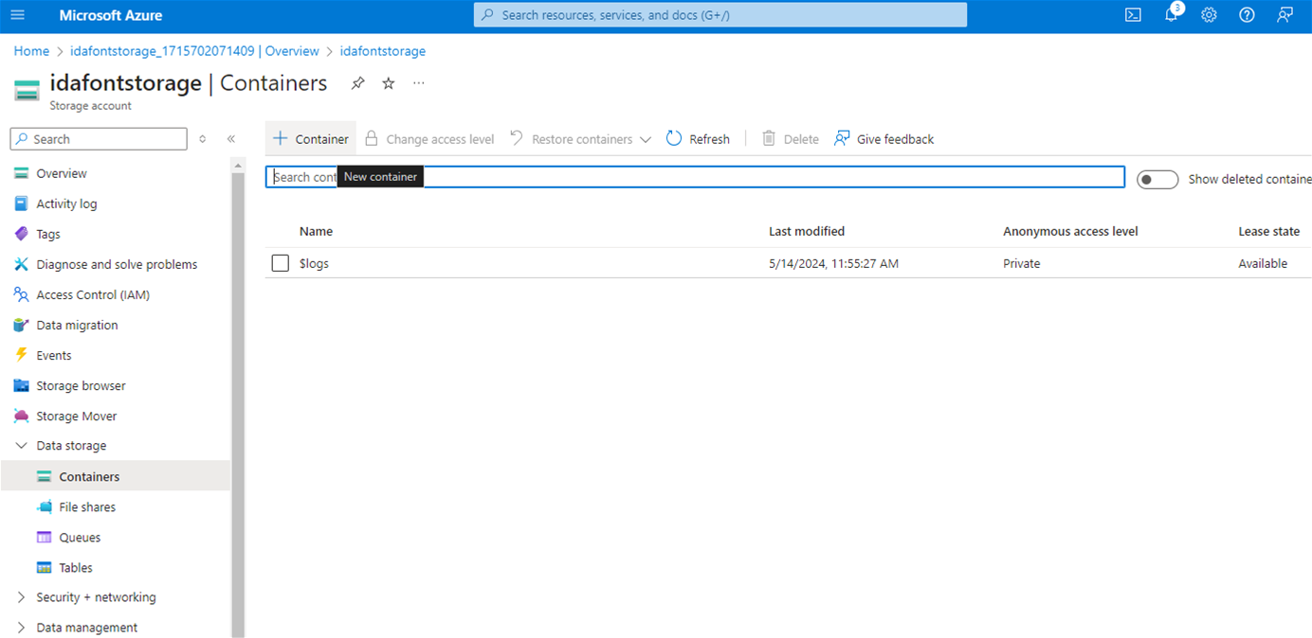Toggle Show deleted containers switch
Screen dimensions: 1312x638
1157,179
